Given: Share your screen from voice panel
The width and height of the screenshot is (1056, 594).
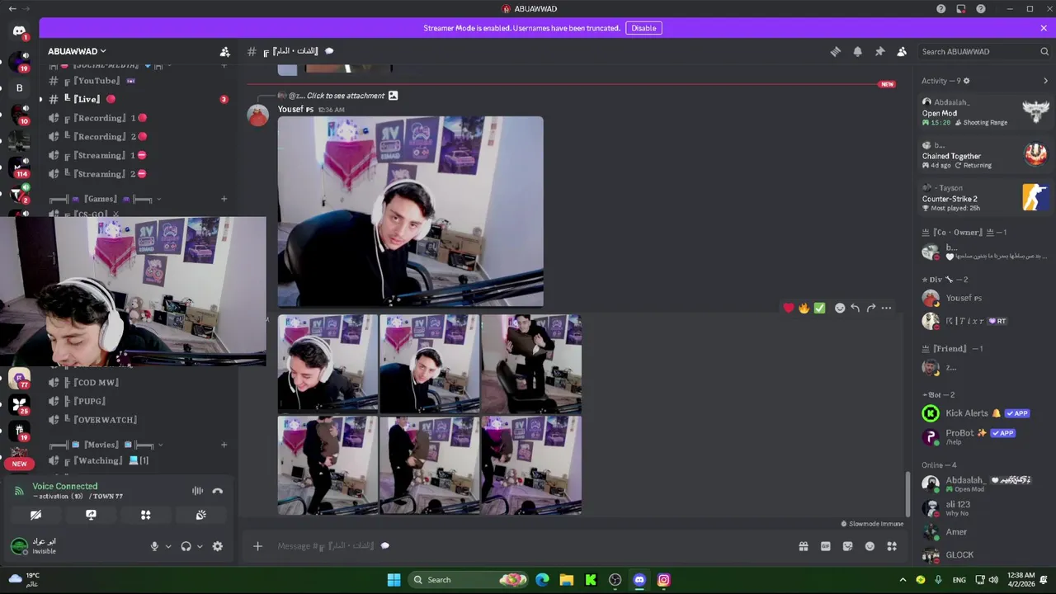Looking at the screenshot, I should [x=91, y=515].
